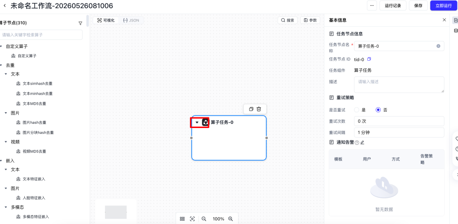The width and height of the screenshot is (458, 224).
Task: Click the right connection handle of node 算子任务-0
Action: pos(267,138)
